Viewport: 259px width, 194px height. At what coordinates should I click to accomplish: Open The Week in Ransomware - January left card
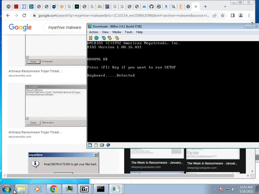pyautogui.click(x=157, y=163)
